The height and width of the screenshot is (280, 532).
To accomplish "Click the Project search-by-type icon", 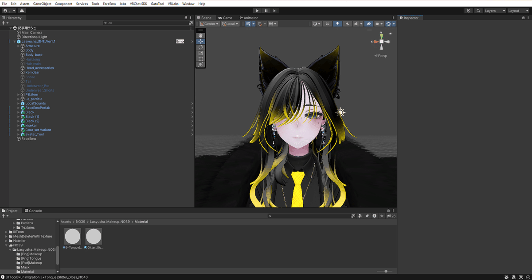I will pyautogui.click(x=360, y=216).
